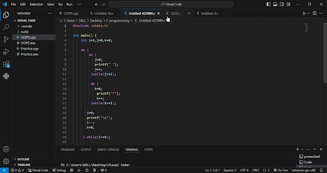Go forward with the navigation arrow
The image size is (327, 173).
click(103, 4)
